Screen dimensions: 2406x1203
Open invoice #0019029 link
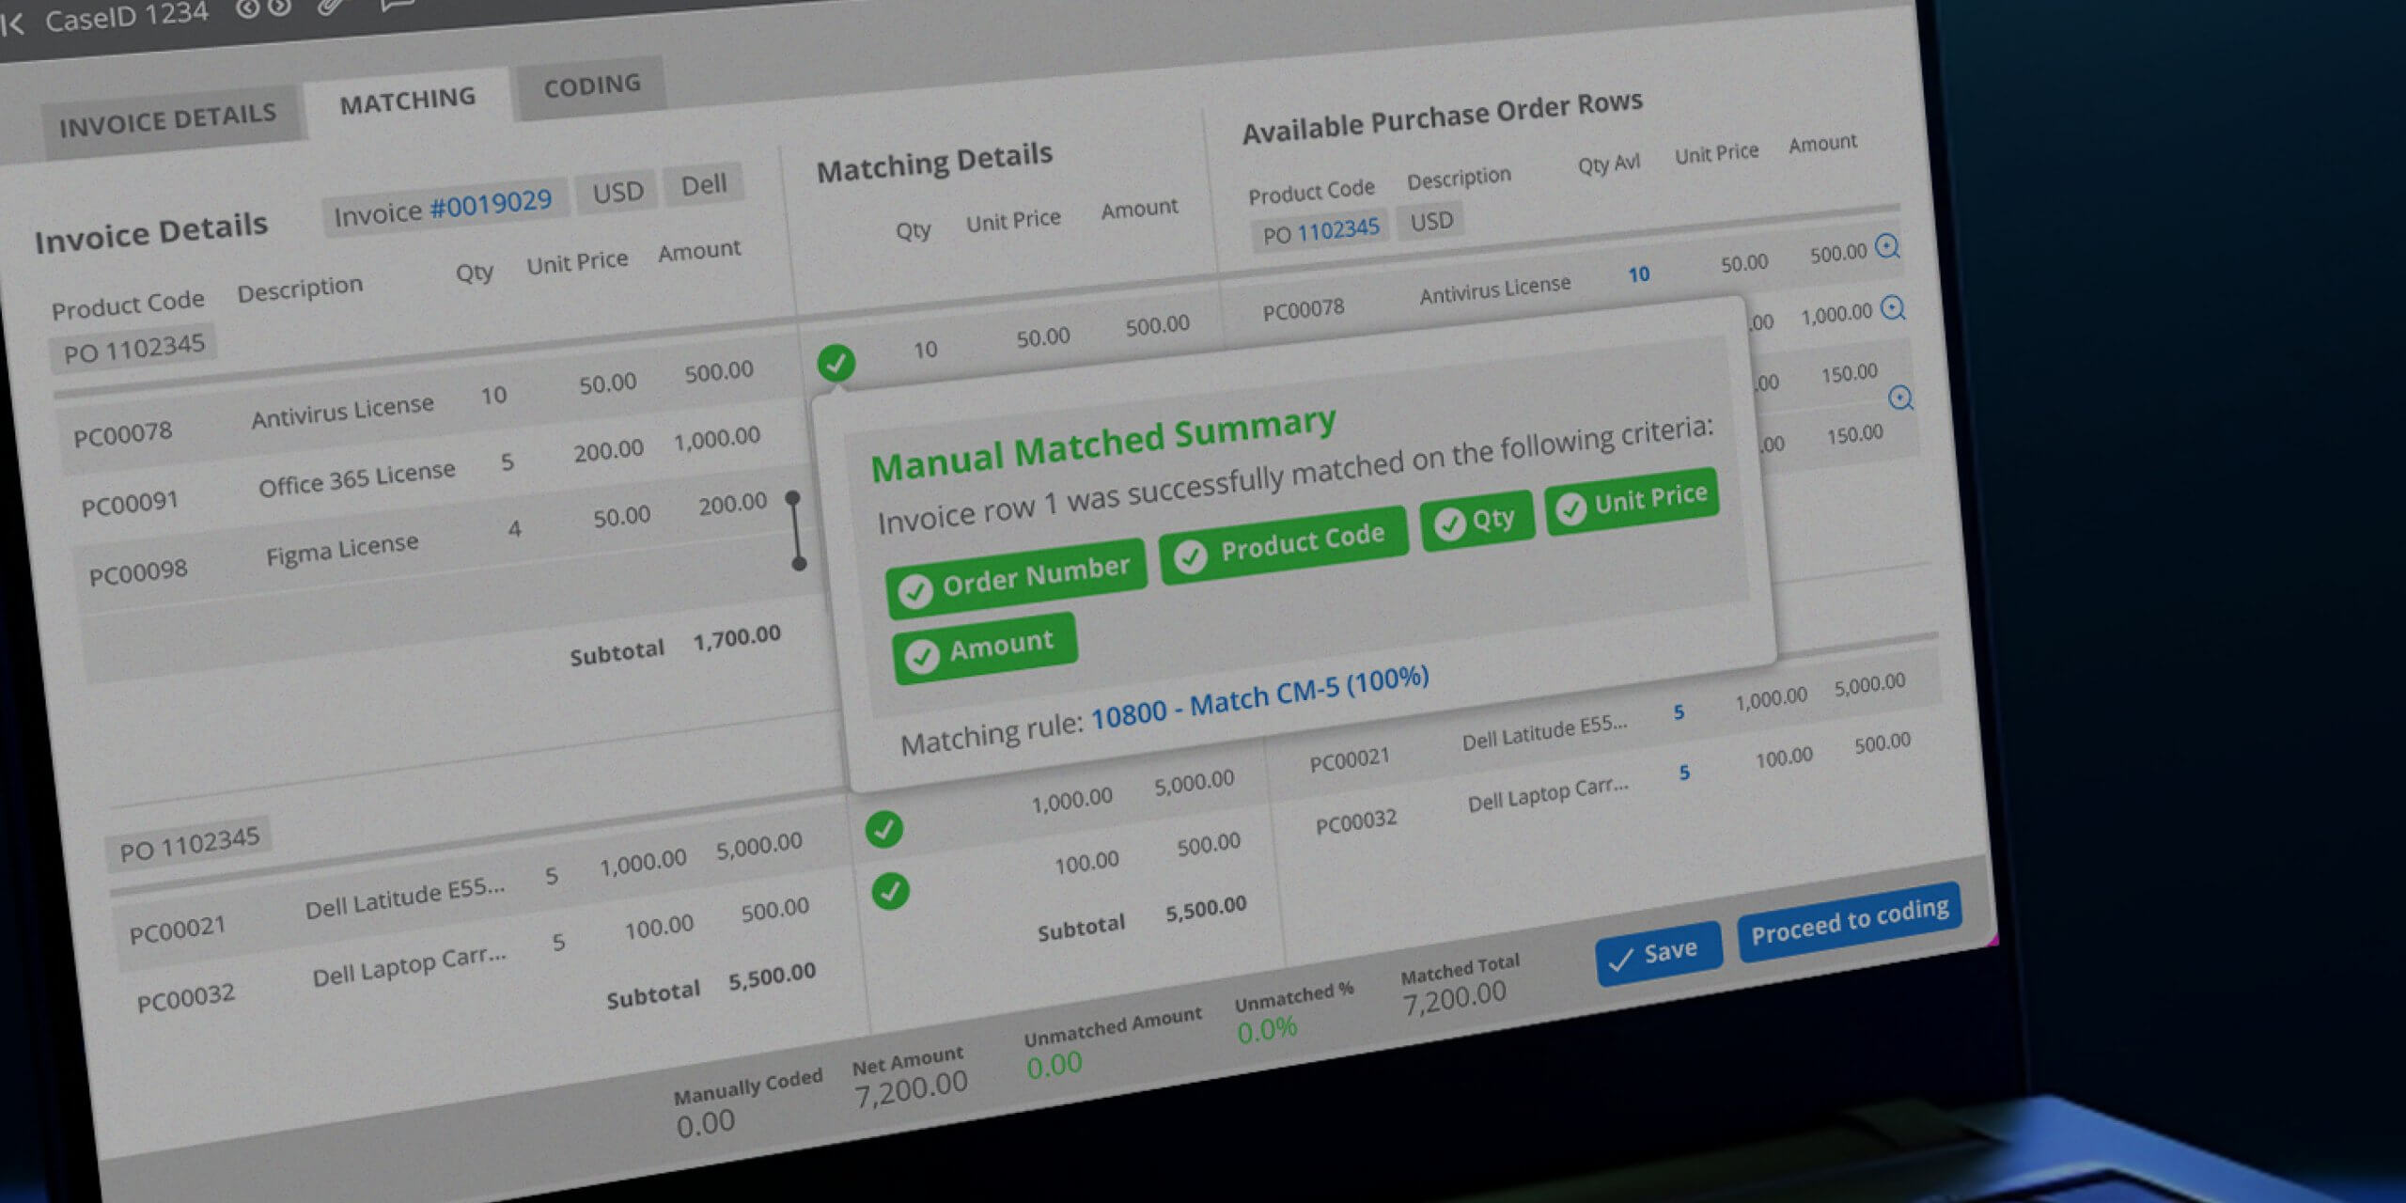tap(490, 203)
